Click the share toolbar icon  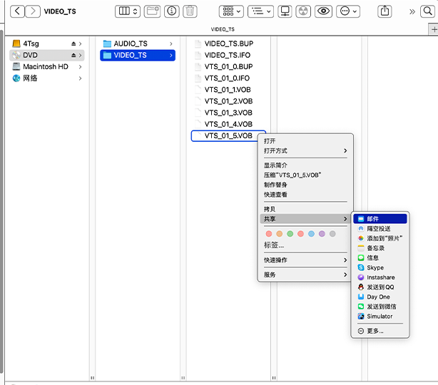click(384, 11)
